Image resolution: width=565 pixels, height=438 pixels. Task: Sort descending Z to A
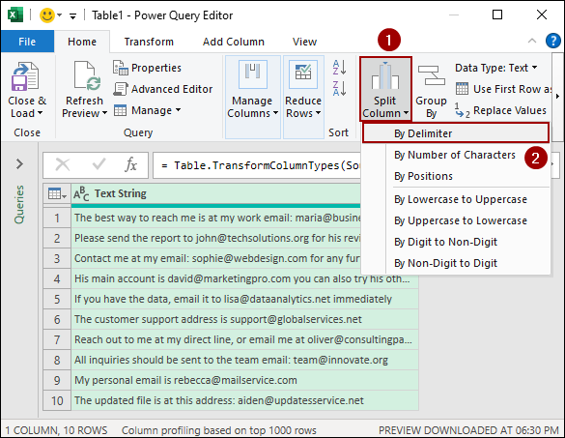pos(339,88)
